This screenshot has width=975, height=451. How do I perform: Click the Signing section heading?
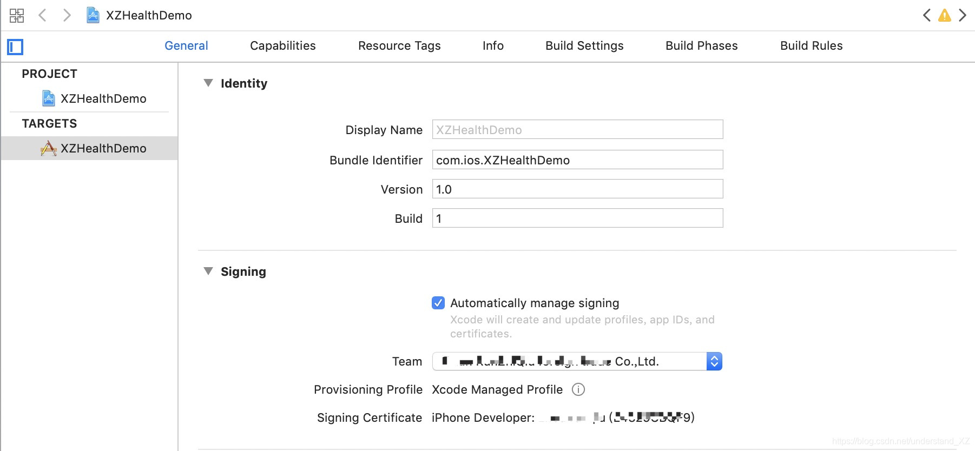243,271
